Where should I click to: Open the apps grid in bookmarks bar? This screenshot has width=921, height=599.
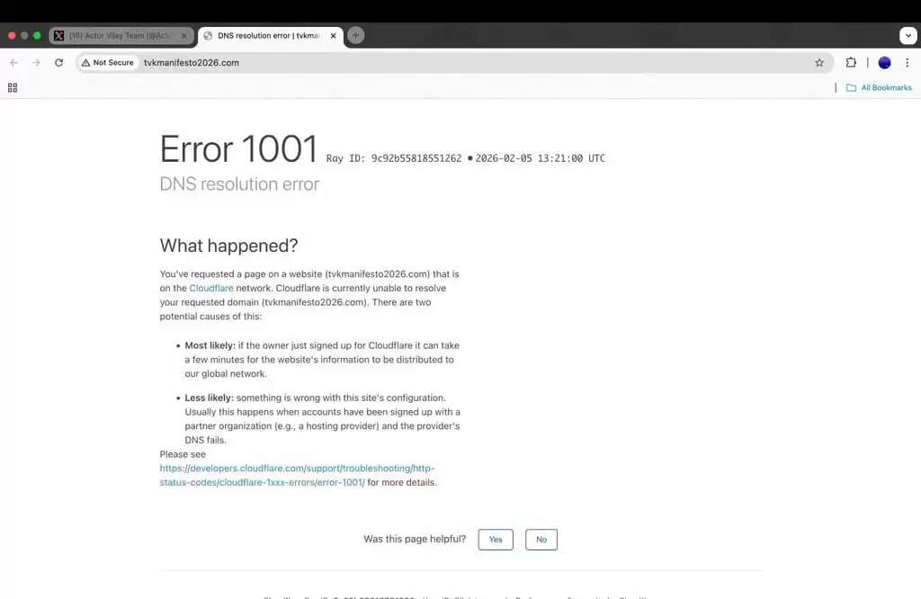(13, 87)
